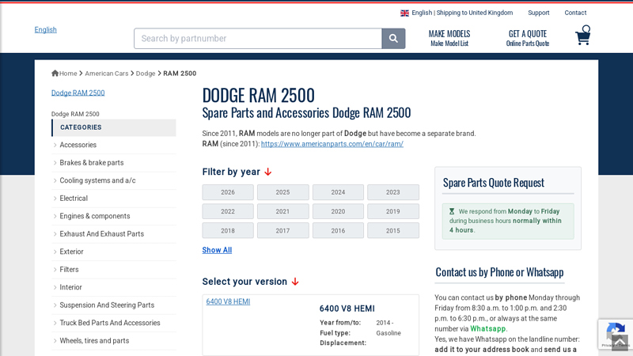Click the scroll-to-top arrow button
The height and width of the screenshot is (356, 633).
pyautogui.click(x=620, y=343)
